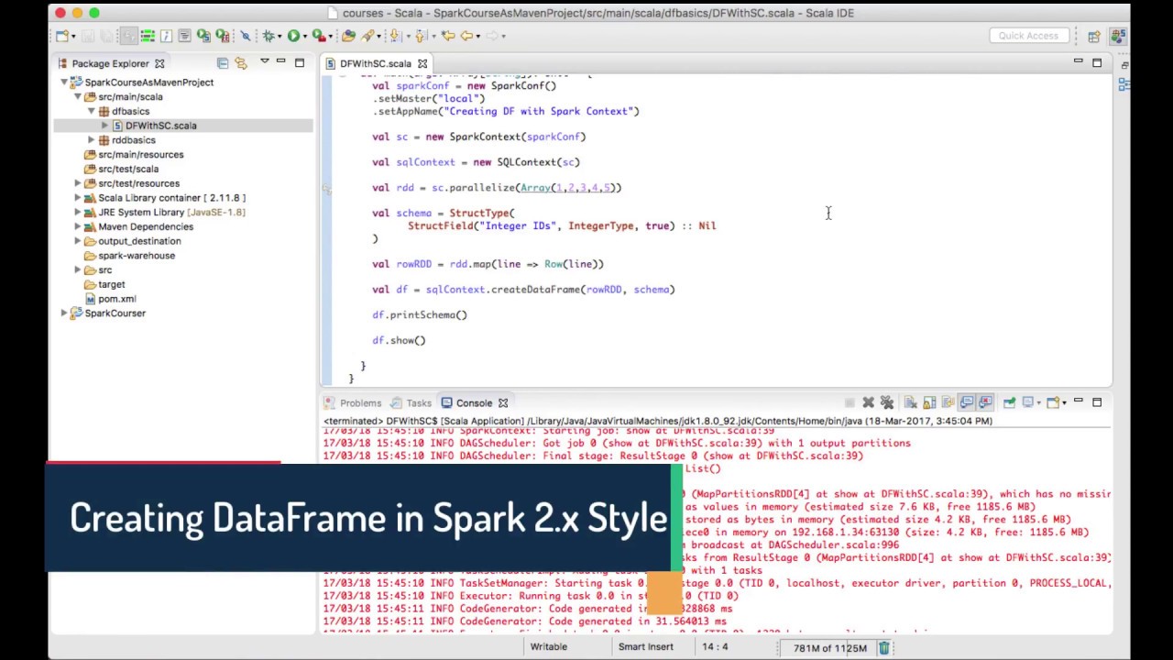This screenshot has height=660, width=1173.
Task: Go to Previous Annotation arrow icon
Action: [420, 36]
